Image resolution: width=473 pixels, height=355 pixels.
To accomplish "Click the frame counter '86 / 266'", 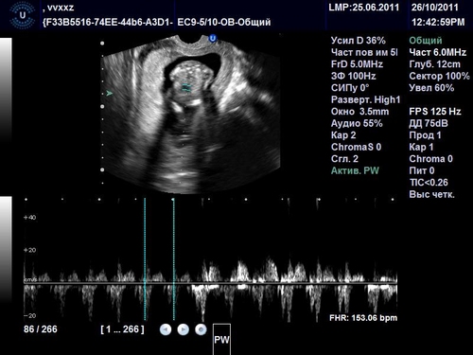I will 41,329.
